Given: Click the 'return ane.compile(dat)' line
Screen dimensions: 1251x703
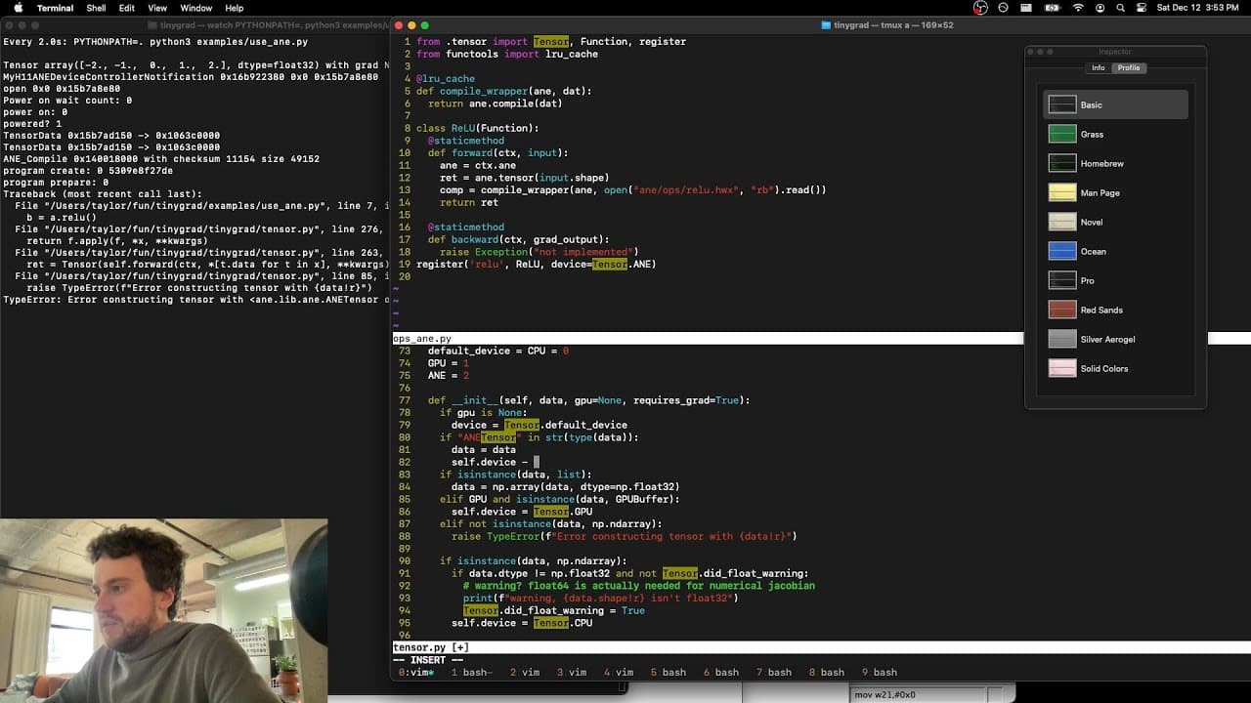Looking at the screenshot, I should (x=495, y=103).
